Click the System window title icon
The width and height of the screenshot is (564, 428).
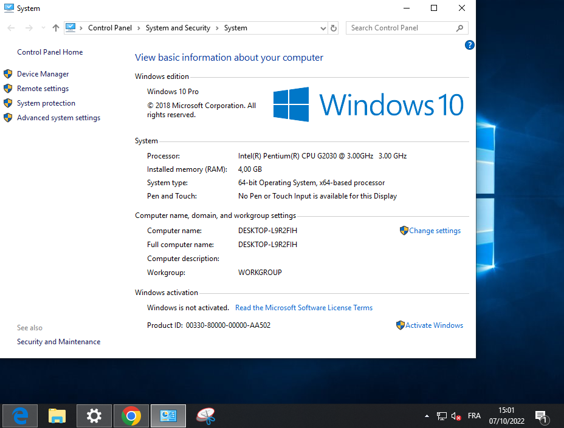[x=9, y=8]
